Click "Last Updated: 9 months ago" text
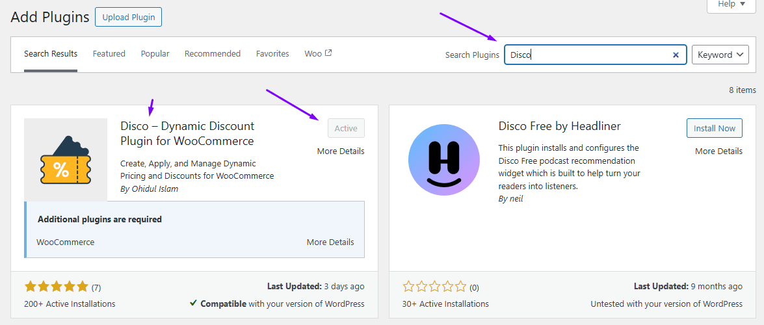Screen dimensions: 764x325 click(688, 286)
